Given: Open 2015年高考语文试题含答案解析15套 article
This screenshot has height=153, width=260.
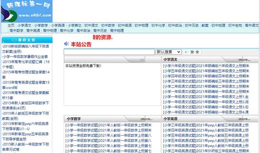Looking at the screenshot, I should [x=26, y=95].
